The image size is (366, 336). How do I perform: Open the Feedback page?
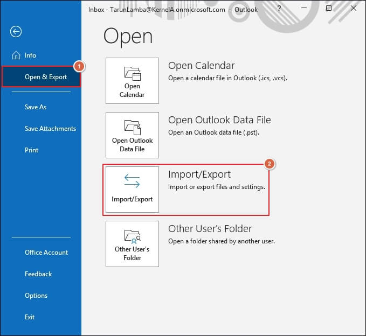(38, 274)
